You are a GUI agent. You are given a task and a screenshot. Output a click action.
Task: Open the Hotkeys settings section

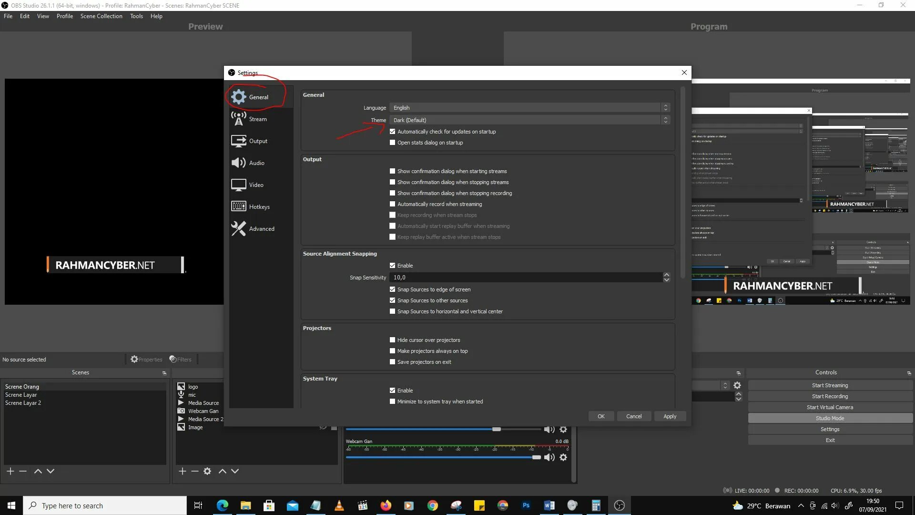click(259, 207)
